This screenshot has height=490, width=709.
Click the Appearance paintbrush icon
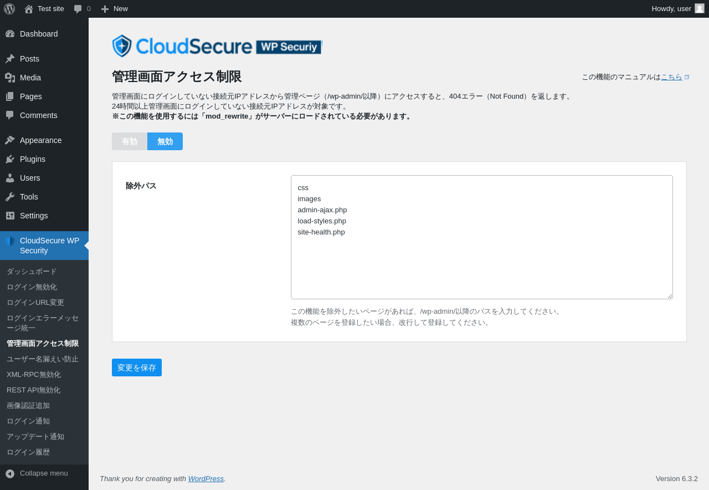(x=10, y=140)
